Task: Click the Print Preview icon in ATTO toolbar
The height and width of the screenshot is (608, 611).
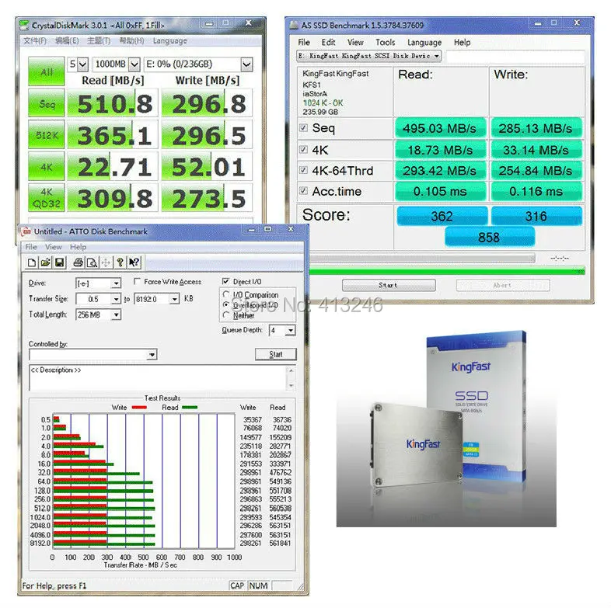Action: (x=92, y=262)
